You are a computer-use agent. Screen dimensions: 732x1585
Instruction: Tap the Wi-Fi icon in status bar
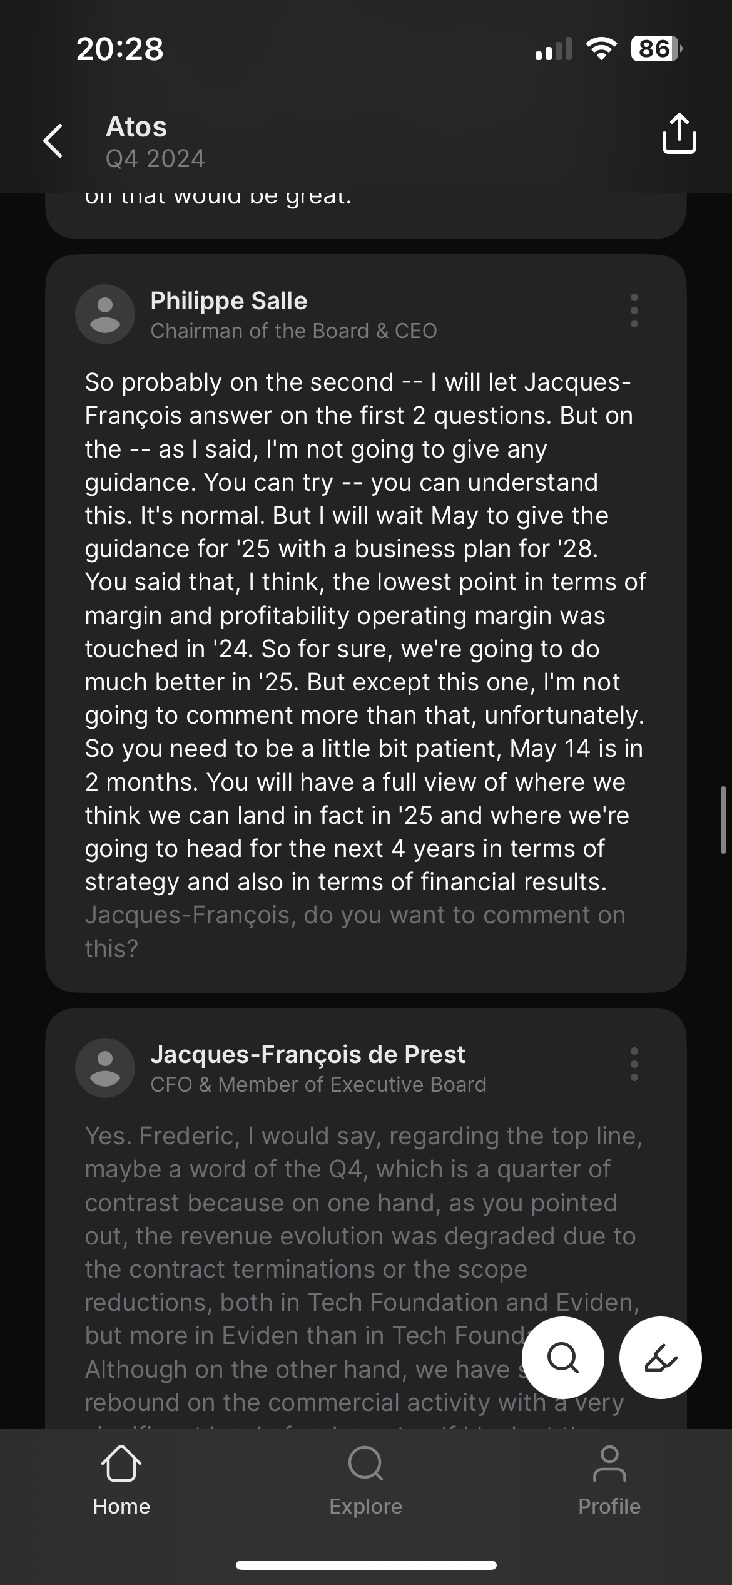(x=601, y=49)
